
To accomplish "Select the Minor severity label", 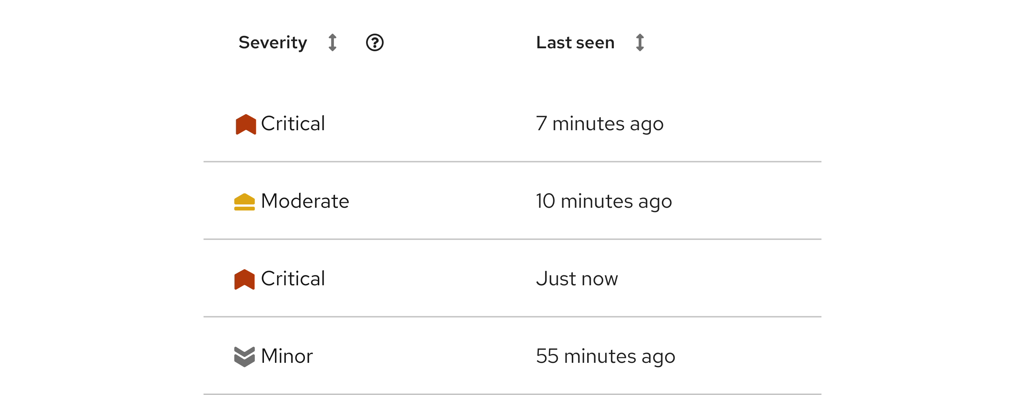I will pyautogui.click(x=287, y=356).
